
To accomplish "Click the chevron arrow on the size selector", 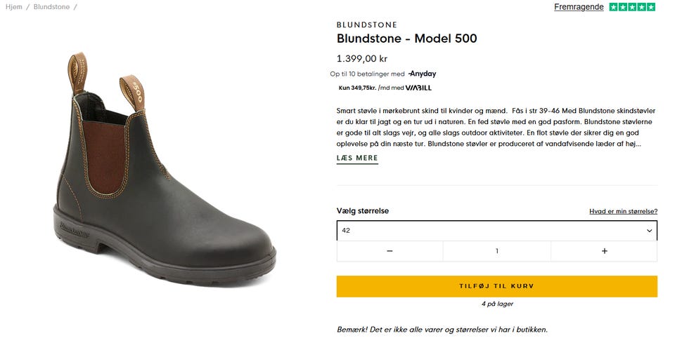I will [x=649, y=230].
